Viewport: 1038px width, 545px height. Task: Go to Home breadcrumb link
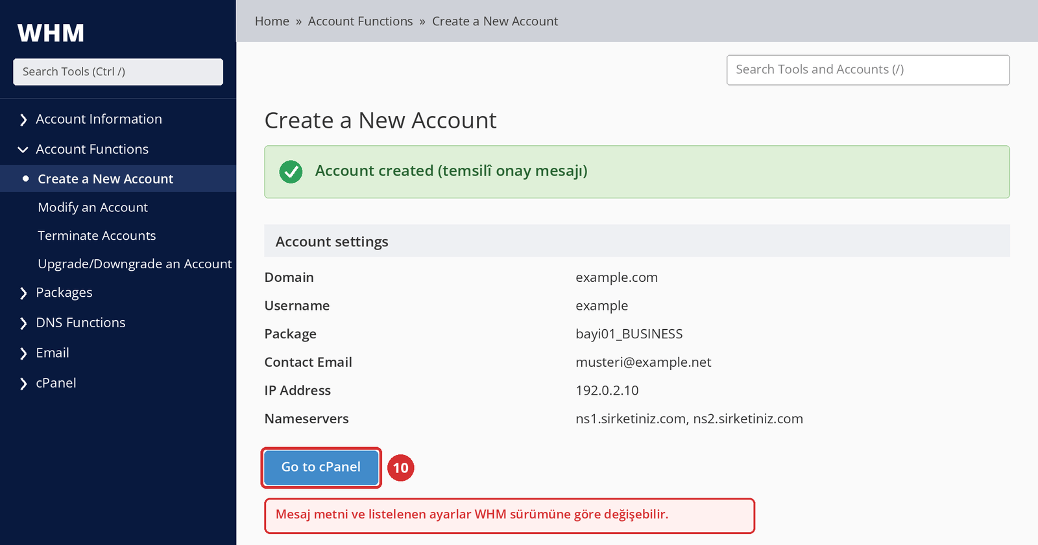(272, 21)
